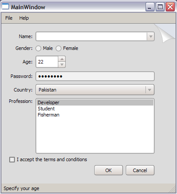Click the window size grip in the status bar

(173, 189)
